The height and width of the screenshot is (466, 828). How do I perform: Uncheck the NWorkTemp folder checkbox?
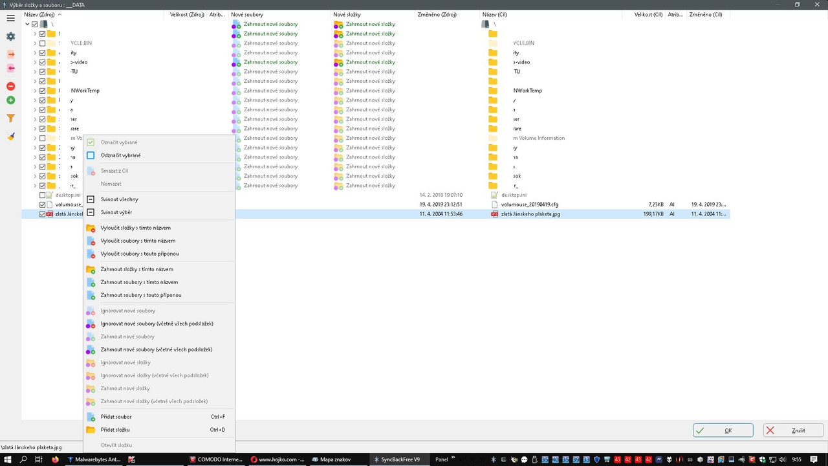(43, 91)
